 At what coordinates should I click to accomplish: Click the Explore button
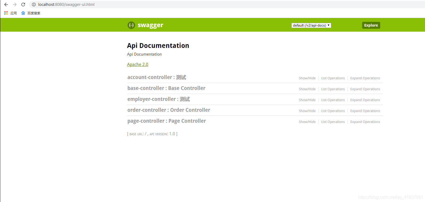[x=371, y=25]
